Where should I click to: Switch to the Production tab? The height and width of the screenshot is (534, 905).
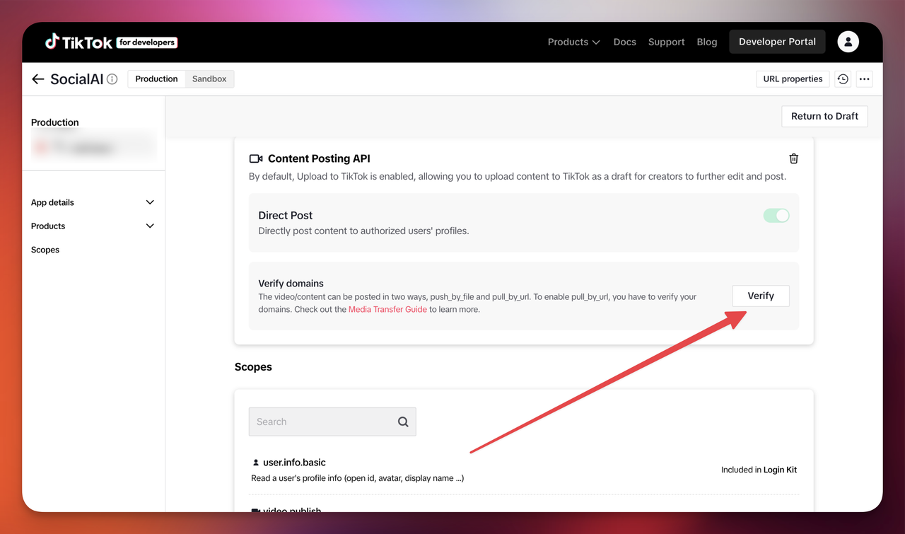(x=156, y=79)
